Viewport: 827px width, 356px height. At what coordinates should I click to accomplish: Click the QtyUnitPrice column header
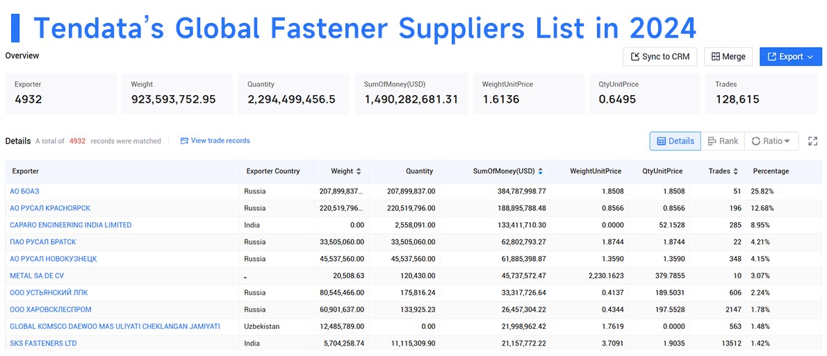pos(662,171)
